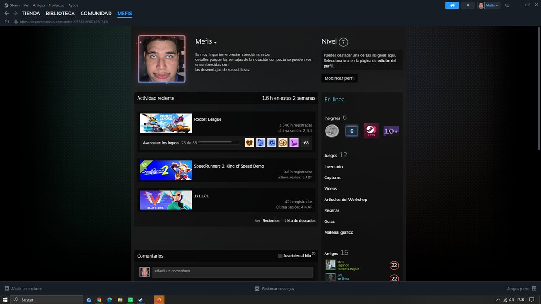Open the Productos menu
This screenshot has height=304, width=541.
(56, 5)
